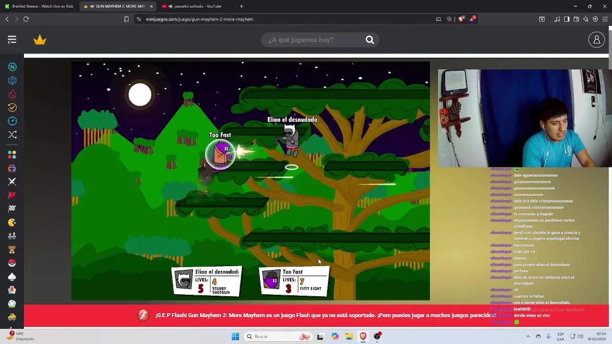This screenshot has width=612, height=344.
Task: Open a new browser tab
Action: pyautogui.click(x=241, y=6)
